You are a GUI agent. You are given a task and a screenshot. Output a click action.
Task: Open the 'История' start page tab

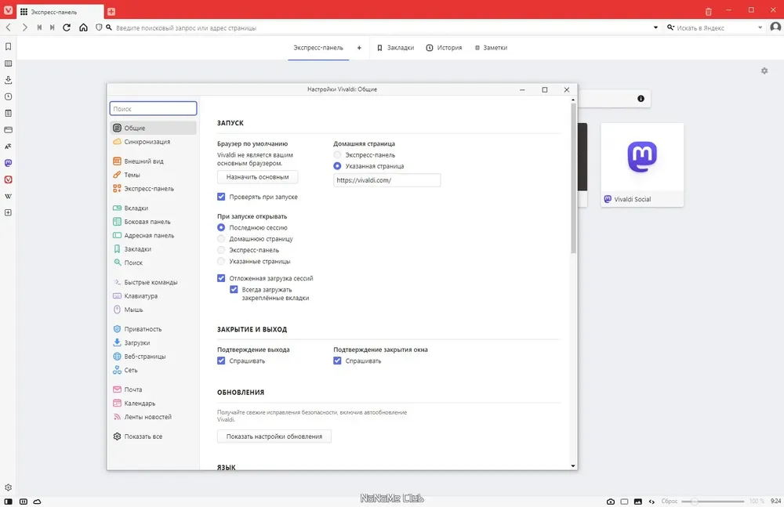(x=444, y=48)
